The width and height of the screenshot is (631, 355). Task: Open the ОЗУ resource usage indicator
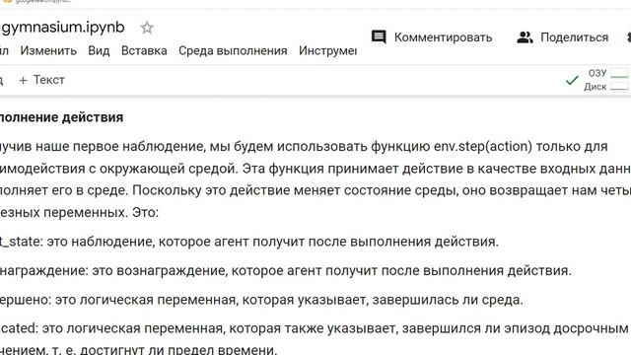click(608, 73)
